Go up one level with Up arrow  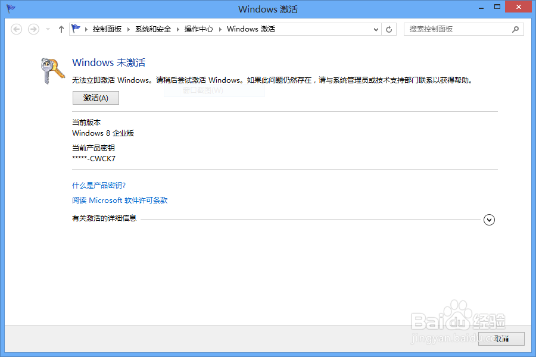[x=61, y=29]
